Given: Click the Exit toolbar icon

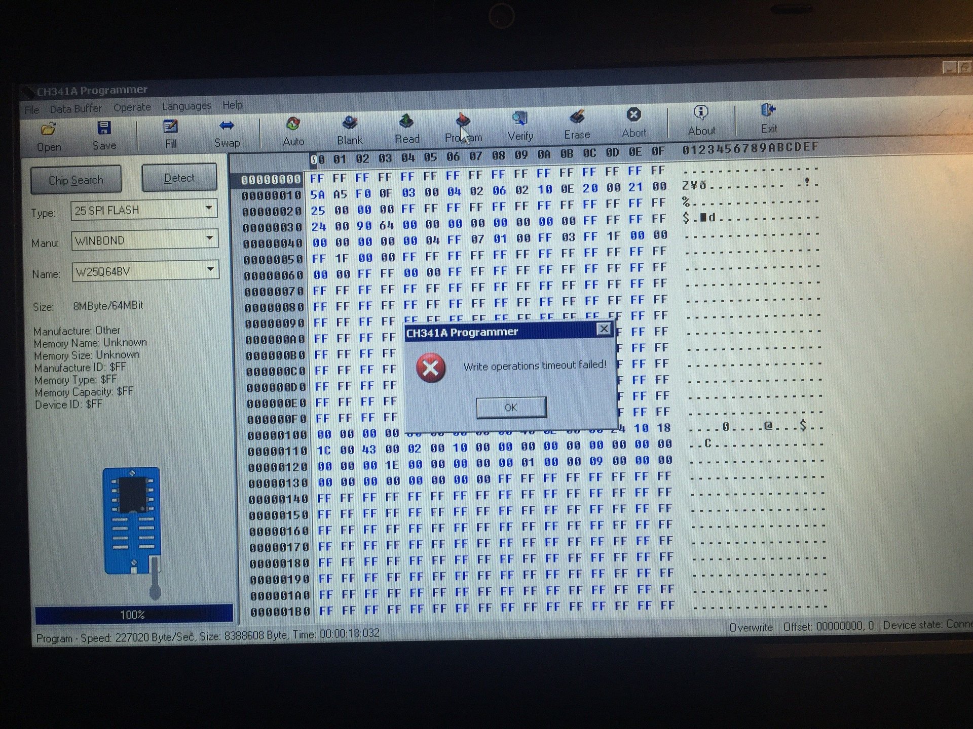Looking at the screenshot, I should tap(769, 118).
